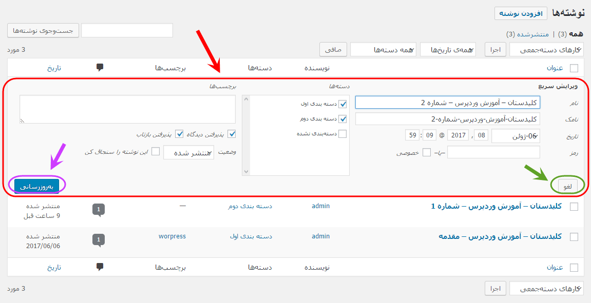Click the comments bubble icon in top header

tap(100, 67)
